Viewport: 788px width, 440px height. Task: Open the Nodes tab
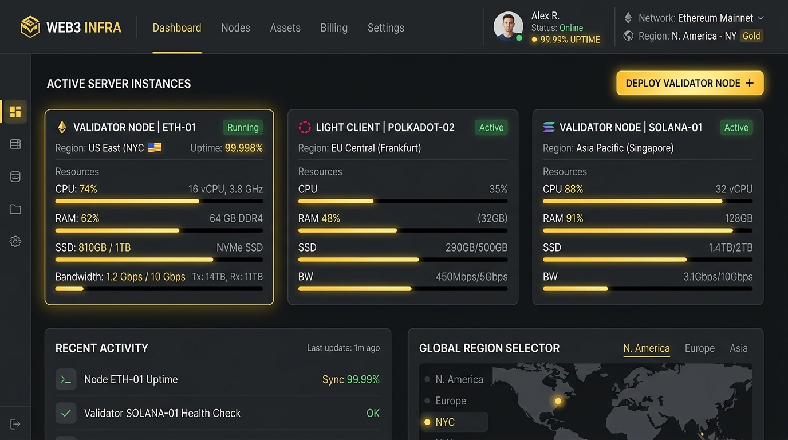(236, 27)
